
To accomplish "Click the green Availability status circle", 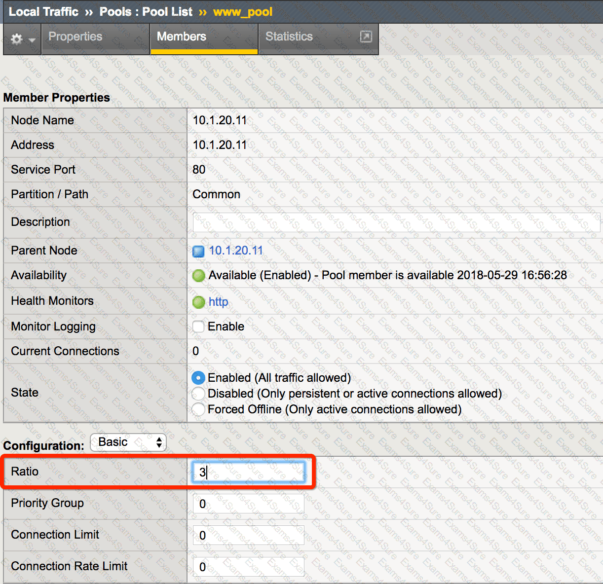I will (x=199, y=276).
